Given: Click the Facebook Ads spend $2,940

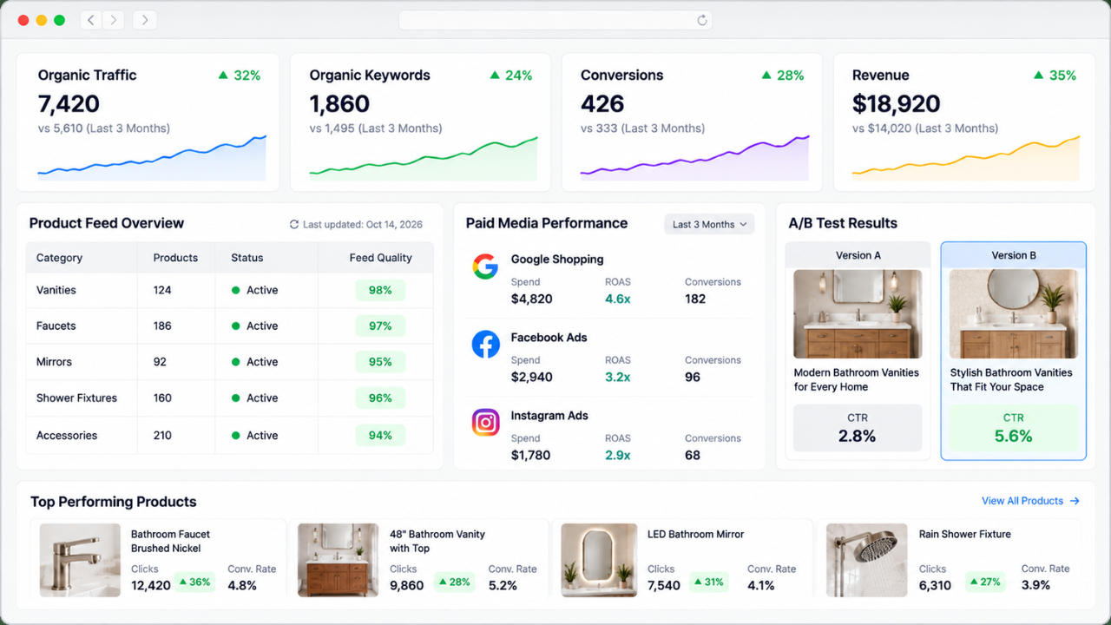Looking at the screenshot, I should (x=532, y=377).
